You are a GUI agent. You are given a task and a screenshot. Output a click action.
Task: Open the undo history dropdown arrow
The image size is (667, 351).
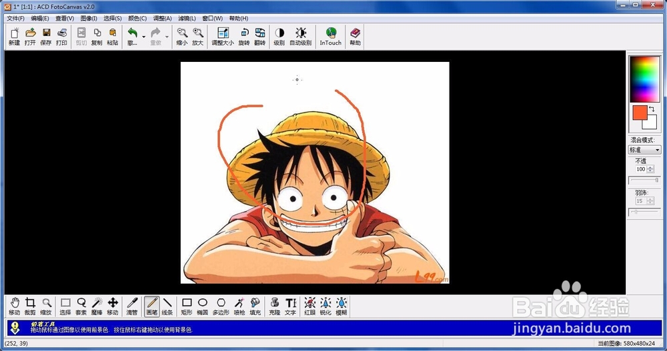pyautogui.click(x=144, y=37)
